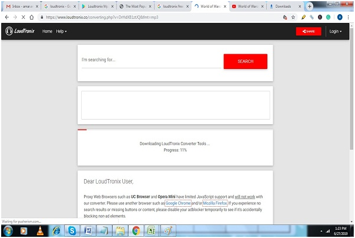Follow the Mozilla Firefox link

pos(215,203)
